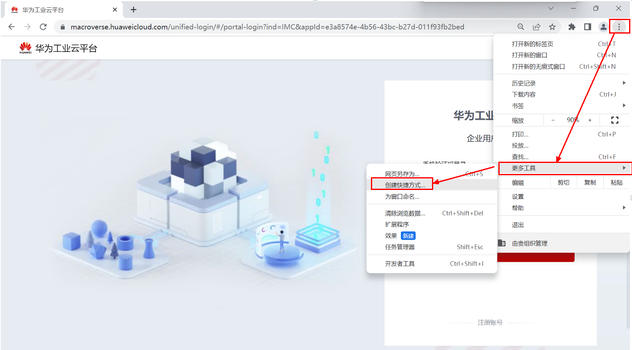Viewport: 632px width, 350px height.
Task: Click the 华为工业云平台 header title
Action: tap(66, 48)
